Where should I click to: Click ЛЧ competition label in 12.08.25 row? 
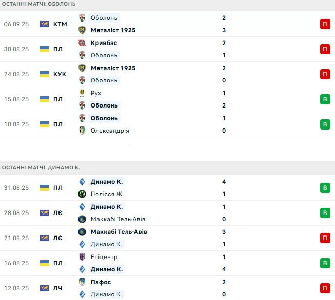click(57, 288)
